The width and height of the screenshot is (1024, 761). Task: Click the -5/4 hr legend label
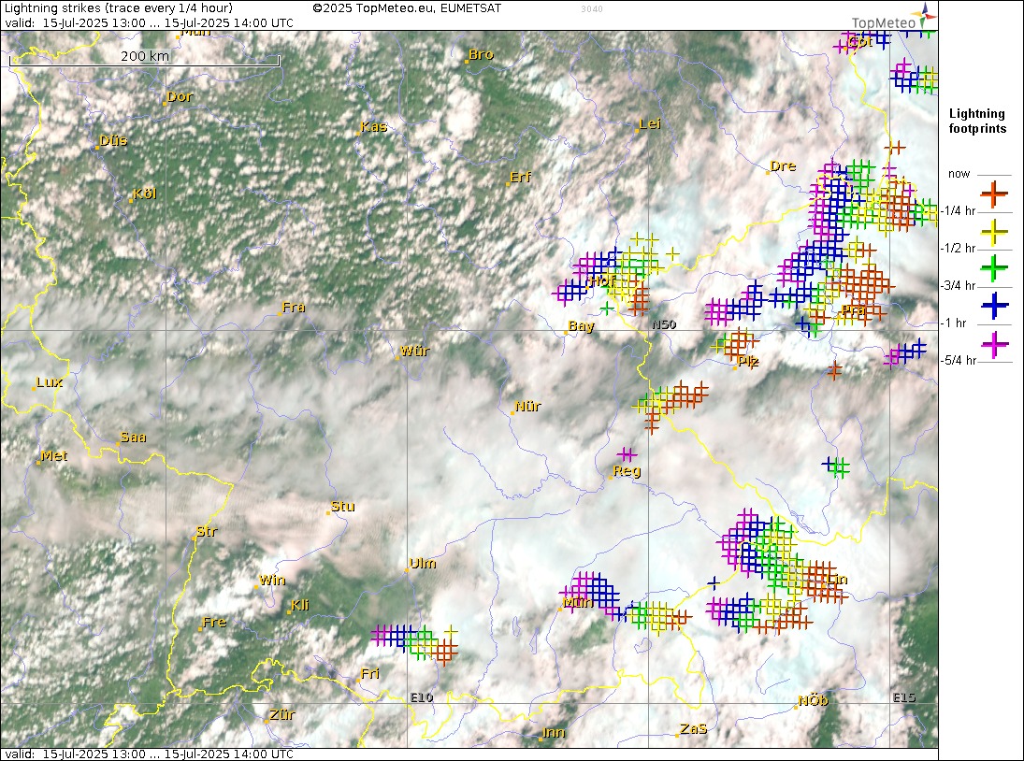[958, 360]
